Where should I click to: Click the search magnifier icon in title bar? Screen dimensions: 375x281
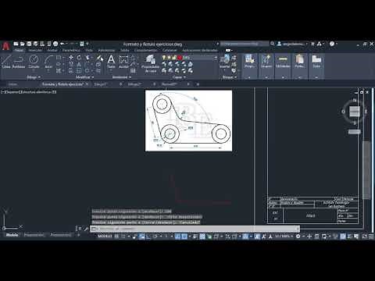point(272,44)
